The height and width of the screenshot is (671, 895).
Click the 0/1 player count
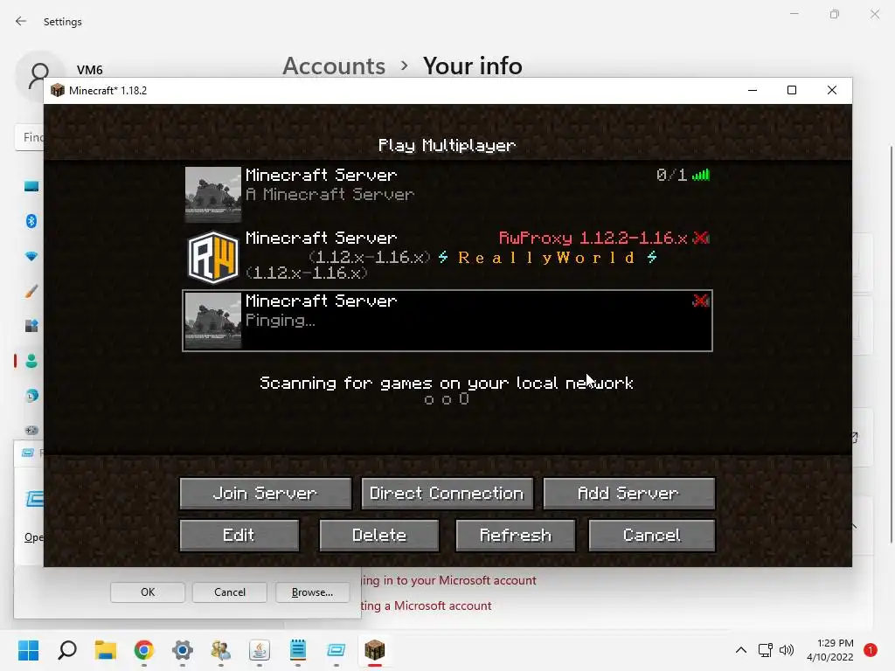click(x=671, y=175)
